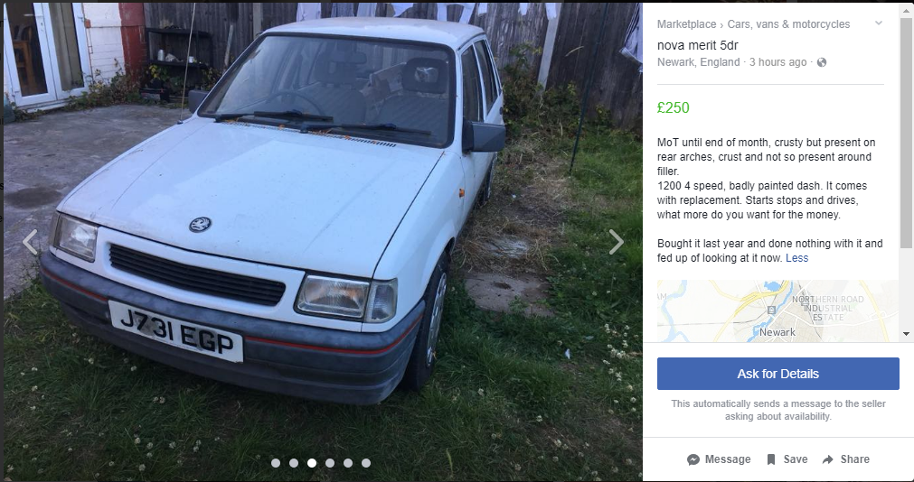Viewport: 914px width, 482px height.
Task: Open the Newark location map
Action: tap(778, 311)
